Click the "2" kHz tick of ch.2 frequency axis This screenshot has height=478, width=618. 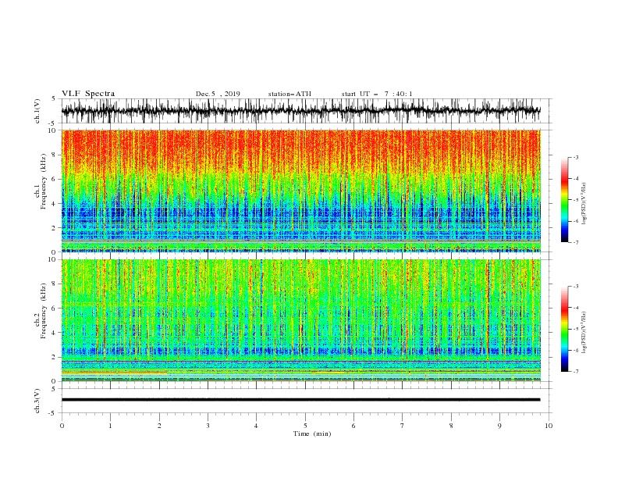click(x=54, y=357)
